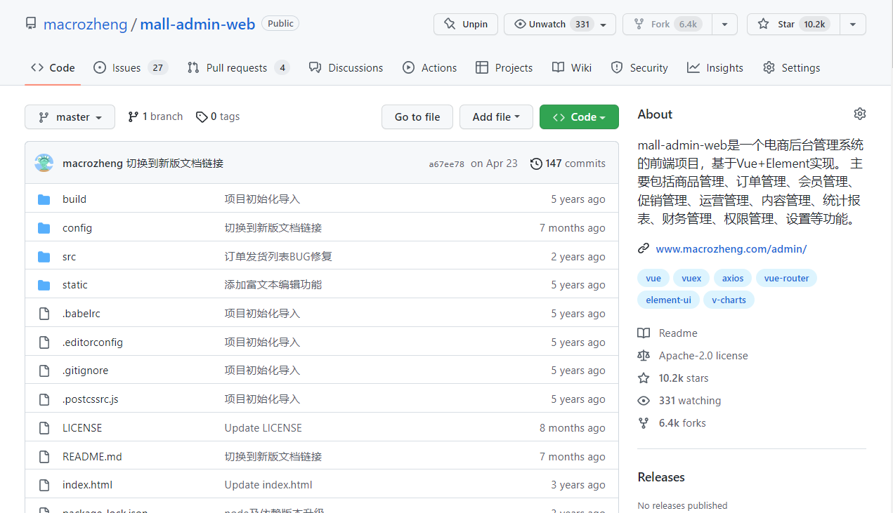Select the vuex topic tag
The width and height of the screenshot is (893, 513).
click(x=691, y=279)
